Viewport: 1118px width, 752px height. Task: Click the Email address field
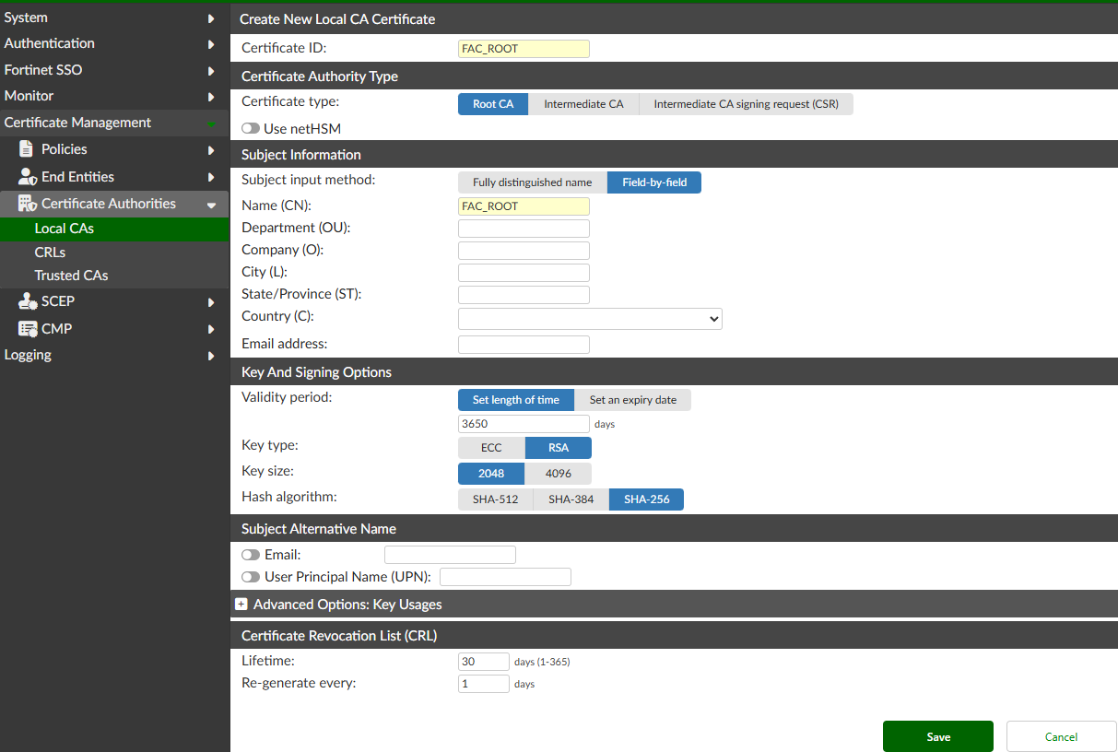[524, 345]
